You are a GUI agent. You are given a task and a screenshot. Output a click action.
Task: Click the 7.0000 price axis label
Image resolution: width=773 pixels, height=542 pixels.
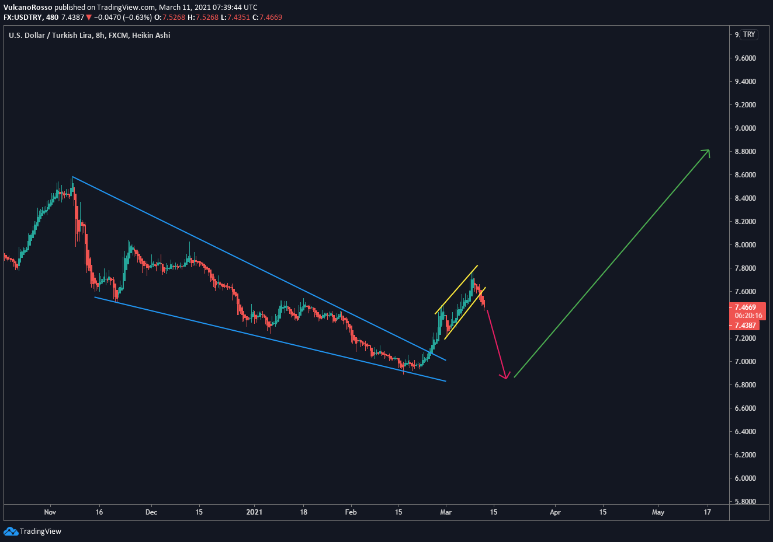click(746, 362)
